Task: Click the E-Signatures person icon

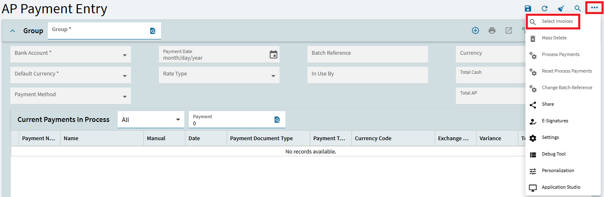Action: [533, 121]
